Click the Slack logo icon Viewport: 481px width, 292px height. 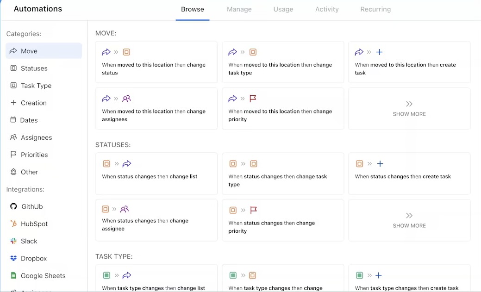13,241
